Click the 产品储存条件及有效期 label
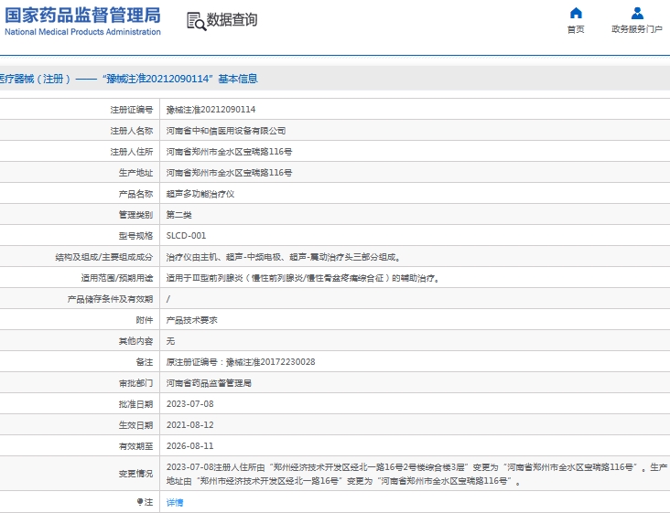 click(x=110, y=299)
